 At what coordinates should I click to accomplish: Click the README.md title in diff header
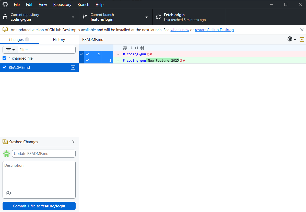pos(93,39)
